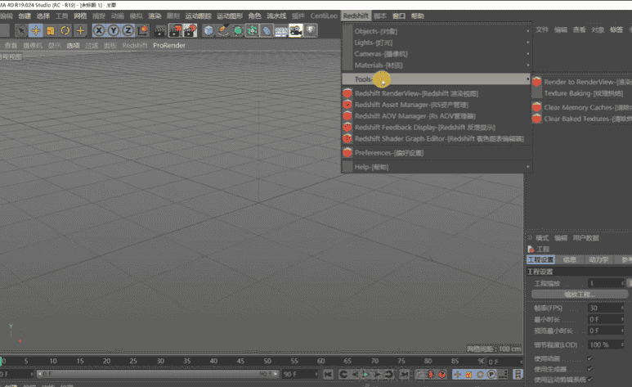
Task: Toggle rotation keyframe recording
Action: coord(480,375)
